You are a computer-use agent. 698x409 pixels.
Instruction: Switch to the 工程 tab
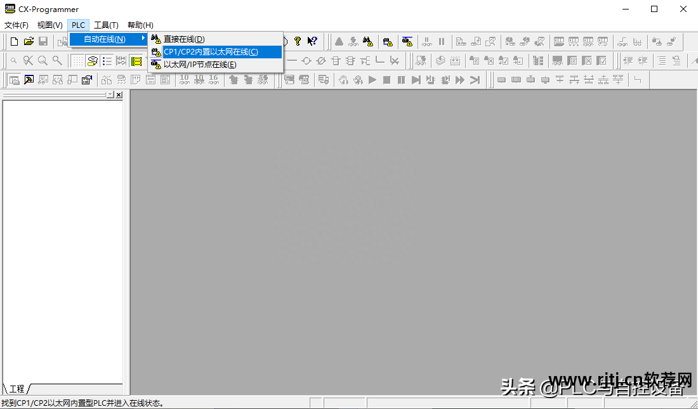click(17, 389)
